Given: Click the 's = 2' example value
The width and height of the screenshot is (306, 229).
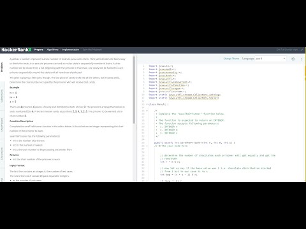Looking at the screenshot, I should (13, 102).
